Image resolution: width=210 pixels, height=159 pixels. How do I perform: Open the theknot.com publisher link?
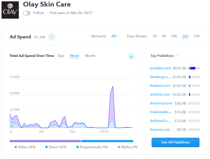click(160, 86)
